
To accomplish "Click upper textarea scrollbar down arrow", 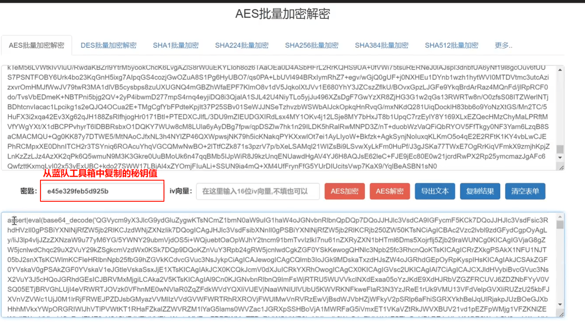I will coord(560,158).
